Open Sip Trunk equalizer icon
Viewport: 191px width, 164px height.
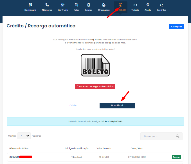pyautogui.click(x=63, y=5)
